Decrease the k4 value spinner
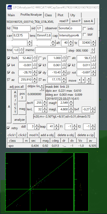107x214 pixels. [35, 67]
